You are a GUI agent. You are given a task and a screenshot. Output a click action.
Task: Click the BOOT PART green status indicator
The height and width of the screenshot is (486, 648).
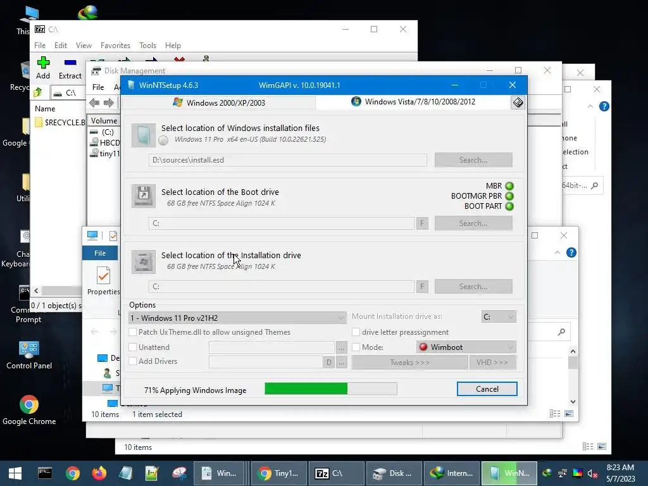(x=509, y=206)
